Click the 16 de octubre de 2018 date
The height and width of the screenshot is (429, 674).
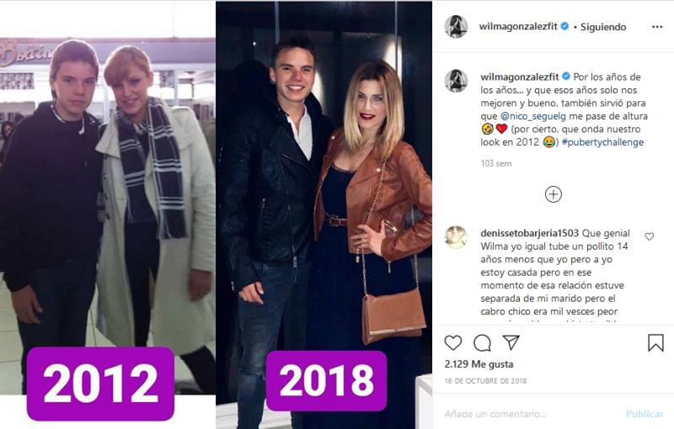pyautogui.click(x=485, y=381)
